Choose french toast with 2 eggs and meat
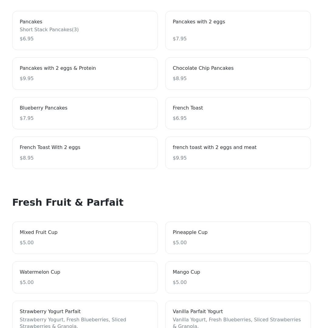 (x=238, y=153)
